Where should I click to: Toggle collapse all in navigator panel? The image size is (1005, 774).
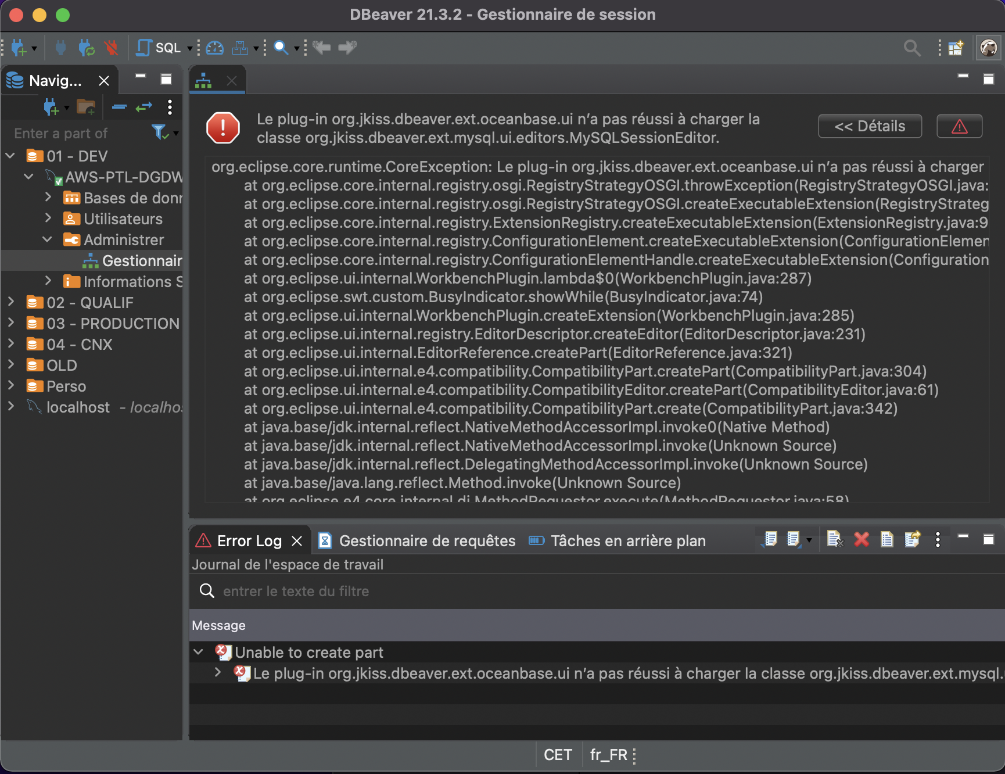pos(119,107)
